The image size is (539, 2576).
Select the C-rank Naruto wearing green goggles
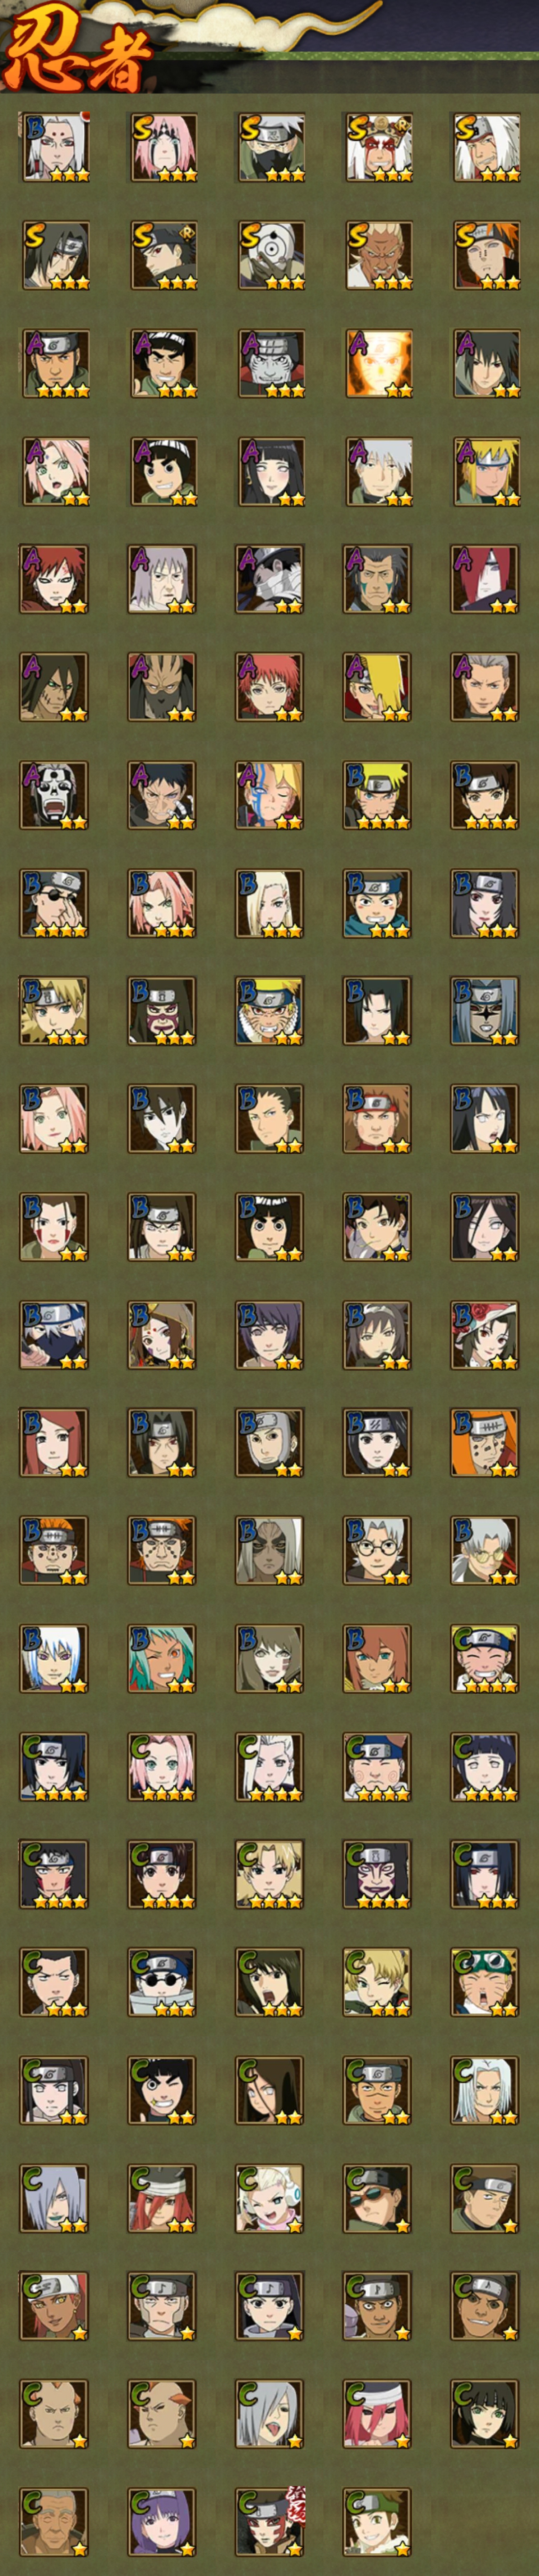click(x=485, y=1983)
